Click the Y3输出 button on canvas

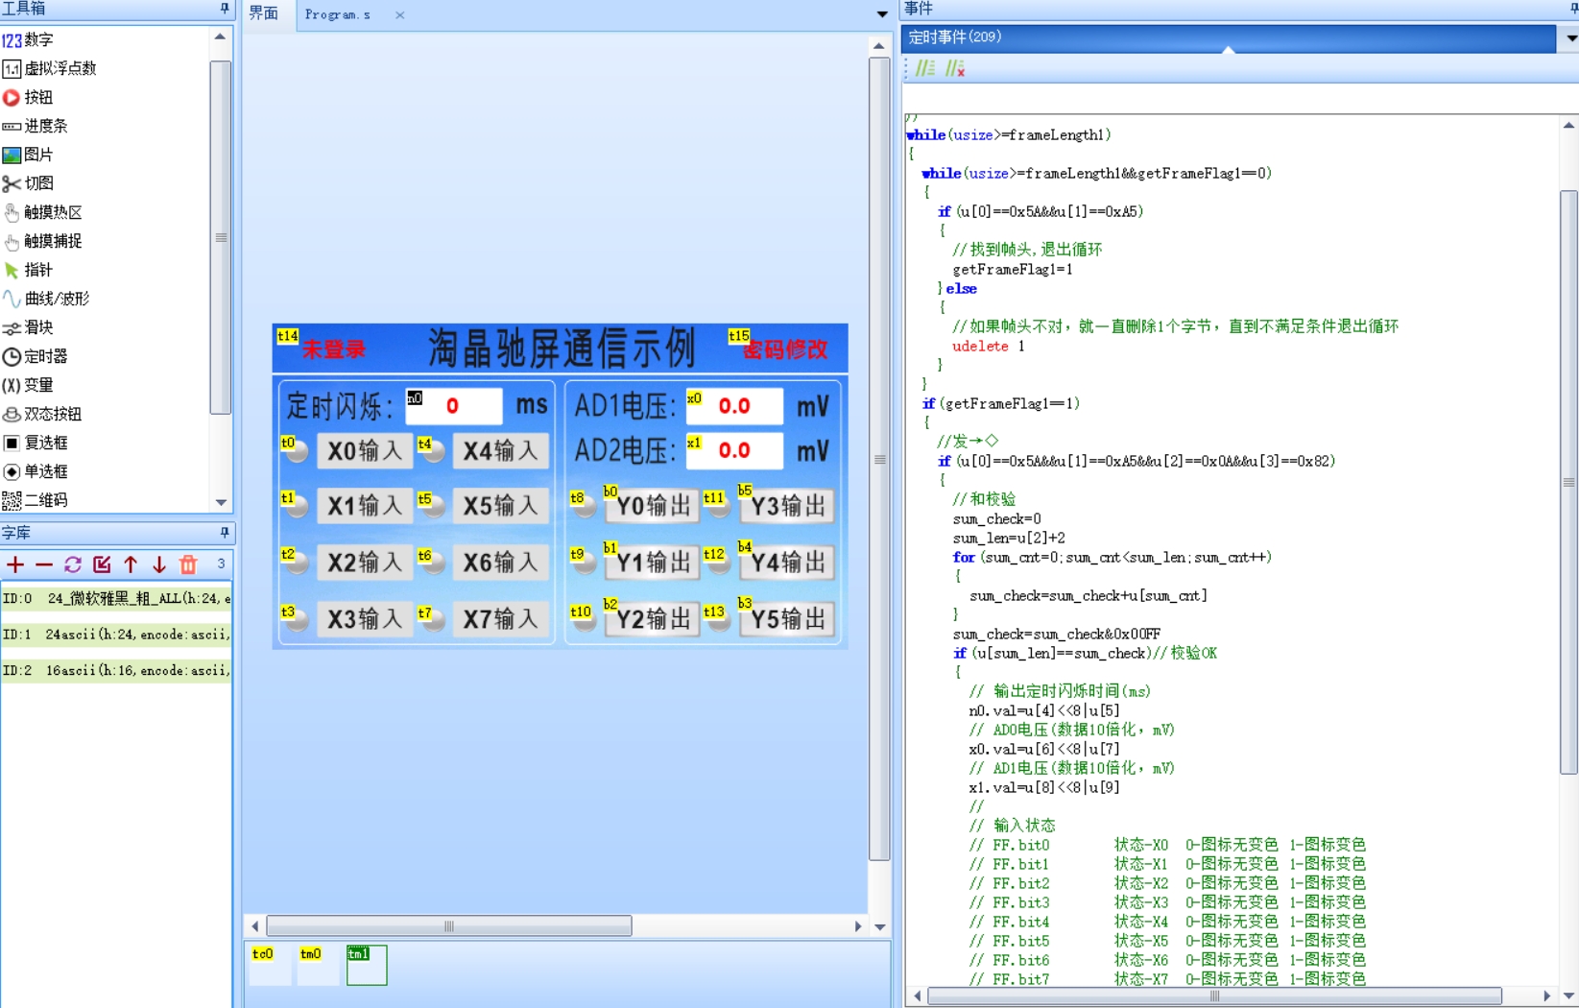(x=787, y=506)
